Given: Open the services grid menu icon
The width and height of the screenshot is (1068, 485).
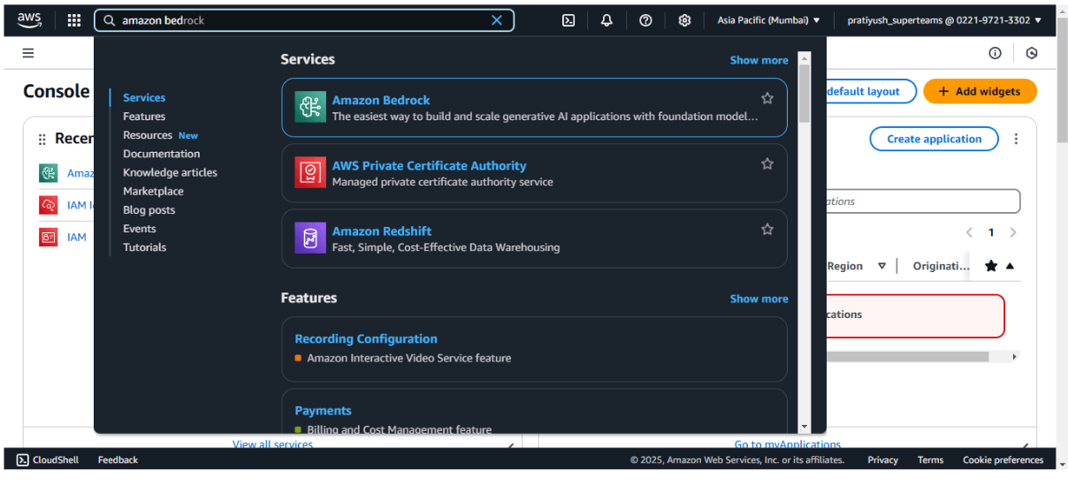Looking at the screenshot, I should tap(74, 20).
